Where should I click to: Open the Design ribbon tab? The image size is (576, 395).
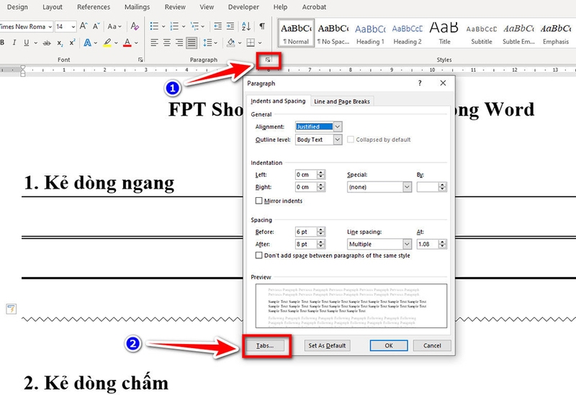pos(17,7)
